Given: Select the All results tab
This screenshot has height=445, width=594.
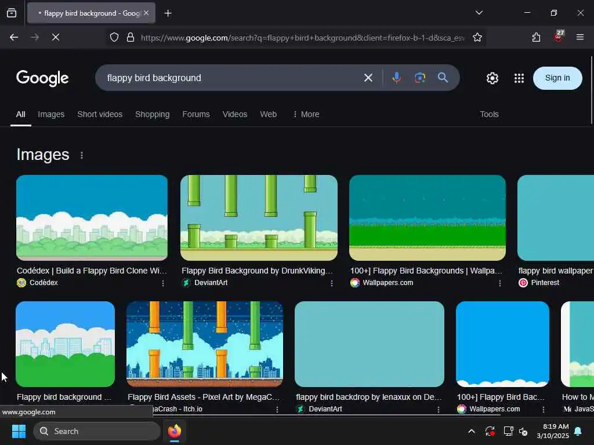Looking at the screenshot, I should click(x=20, y=114).
